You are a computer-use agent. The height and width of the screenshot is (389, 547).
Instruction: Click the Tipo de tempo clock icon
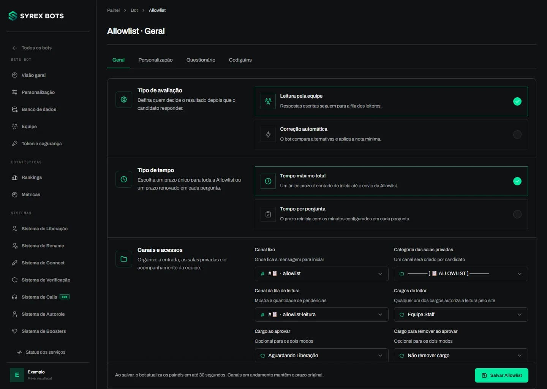tap(124, 179)
